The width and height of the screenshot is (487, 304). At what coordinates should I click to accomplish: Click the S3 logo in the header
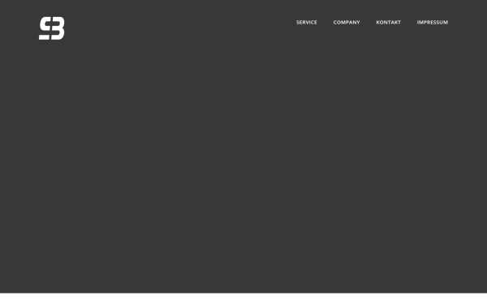coord(52,28)
